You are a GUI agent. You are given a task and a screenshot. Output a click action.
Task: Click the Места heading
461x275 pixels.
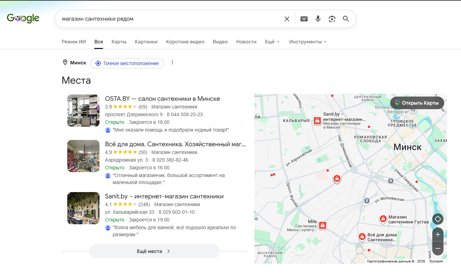[76, 80]
